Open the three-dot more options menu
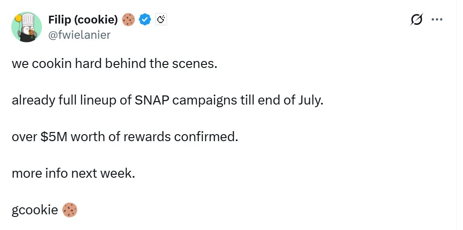The width and height of the screenshot is (463, 230). tap(437, 20)
